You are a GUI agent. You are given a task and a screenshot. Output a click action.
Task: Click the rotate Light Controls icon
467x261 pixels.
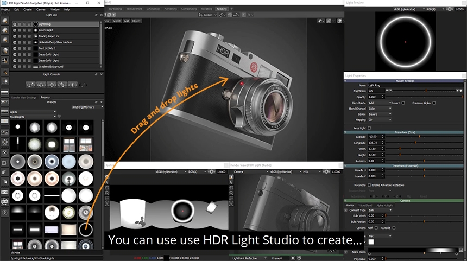(62, 85)
